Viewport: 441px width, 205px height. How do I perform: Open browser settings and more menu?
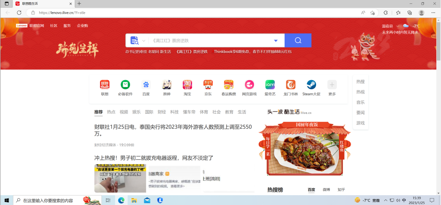pyautogui.click(x=433, y=12)
